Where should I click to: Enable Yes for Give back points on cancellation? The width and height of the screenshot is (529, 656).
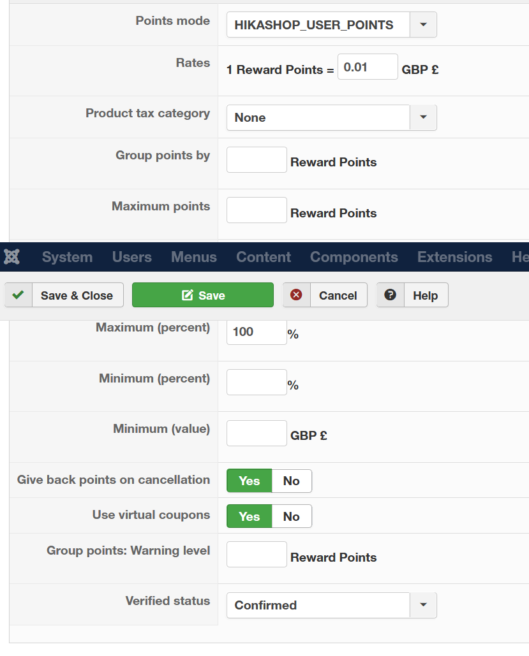click(250, 481)
